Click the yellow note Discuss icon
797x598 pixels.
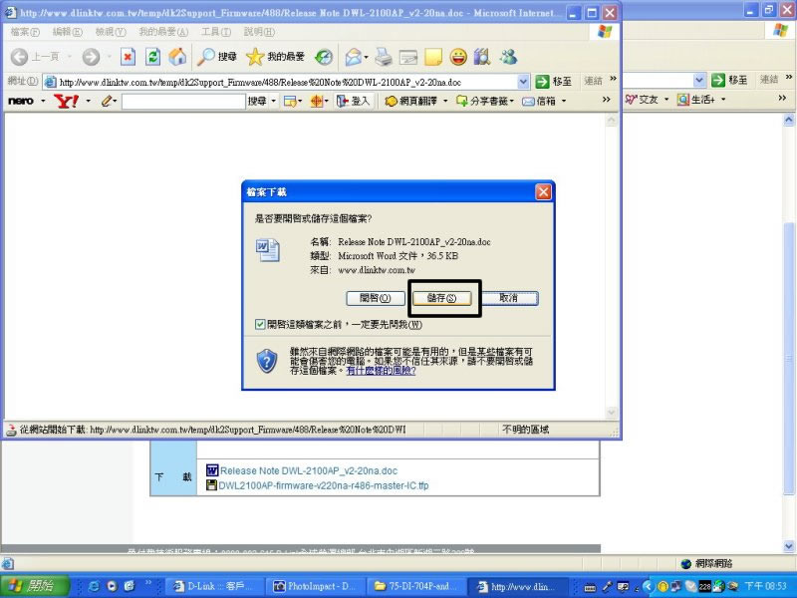[x=433, y=57]
